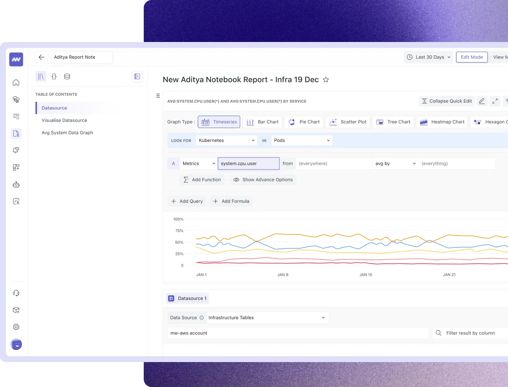This screenshot has width=508, height=387.
Task: Click the pencil edit icon on widget
Action: (x=481, y=101)
